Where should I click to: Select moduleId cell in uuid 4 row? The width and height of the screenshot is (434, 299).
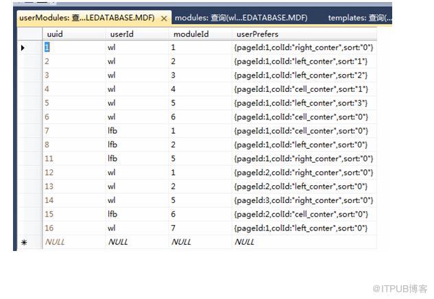[200, 89]
